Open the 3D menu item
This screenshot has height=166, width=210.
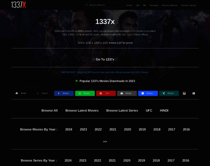[138, 5]
